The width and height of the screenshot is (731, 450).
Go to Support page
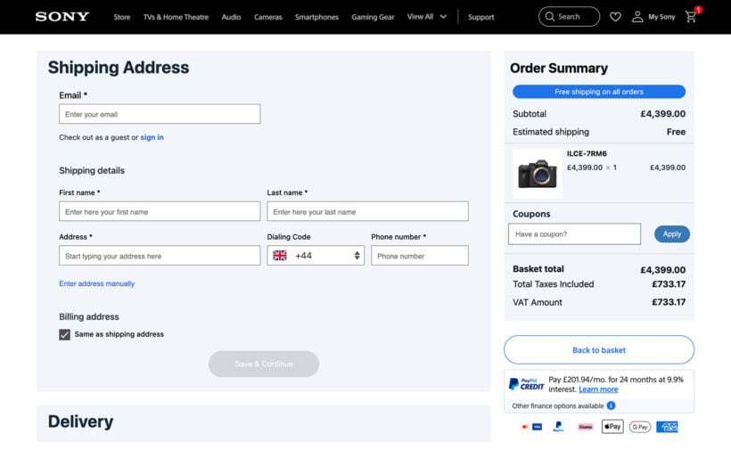tap(480, 17)
